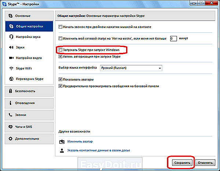220x171 pixels.
Task: Click the Skype icon beside Основные
Action: click(x=11, y=16)
